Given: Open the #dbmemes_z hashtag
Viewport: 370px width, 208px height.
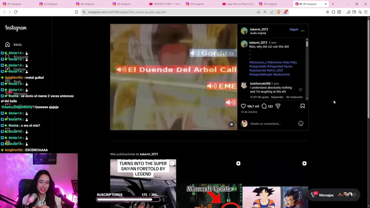Looking at the screenshot, I should [x=258, y=62].
